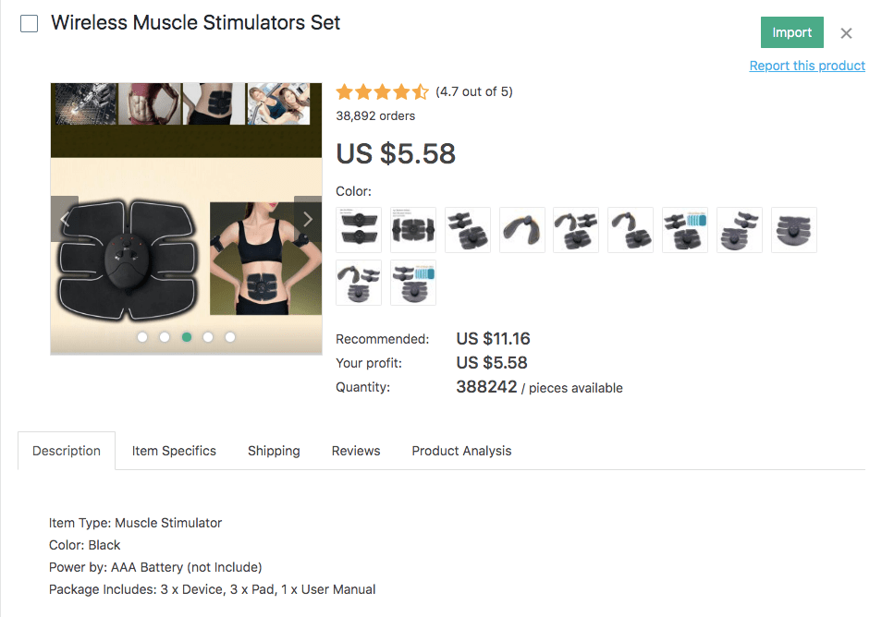882x617 pixels.
Task: Choose the first color variant swatch
Action: (x=359, y=230)
